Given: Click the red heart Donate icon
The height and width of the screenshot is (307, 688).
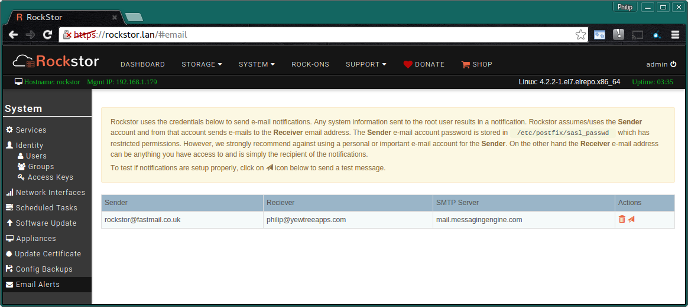Looking at the screenshot, I should coord(408,64).
